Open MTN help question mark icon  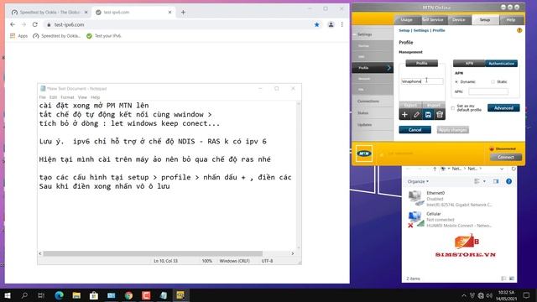(519, 30)
